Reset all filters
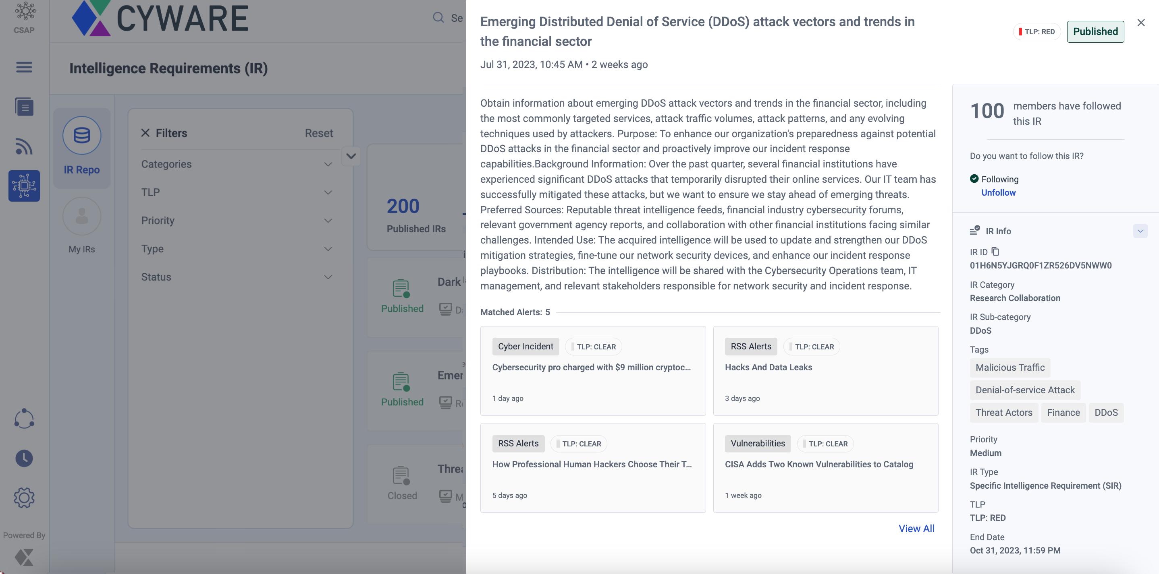Image resolution: width=1159 pixels, height=574 pixels. click(x=319, y=133)
